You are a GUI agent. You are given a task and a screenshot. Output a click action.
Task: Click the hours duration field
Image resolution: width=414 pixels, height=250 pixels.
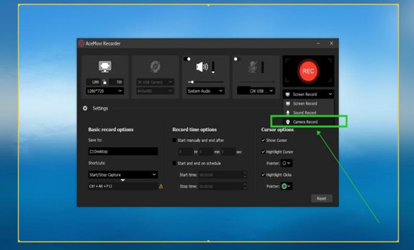point(186,151)
